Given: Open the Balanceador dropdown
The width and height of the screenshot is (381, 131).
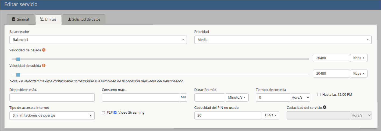Looking at the screenshot, I should [98, 40].
